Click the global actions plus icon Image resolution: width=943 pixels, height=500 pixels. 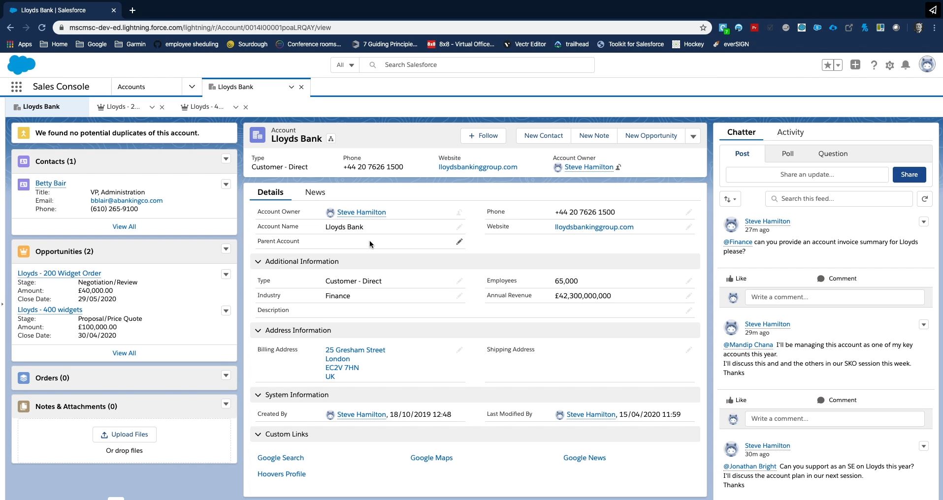click(855, 65)
